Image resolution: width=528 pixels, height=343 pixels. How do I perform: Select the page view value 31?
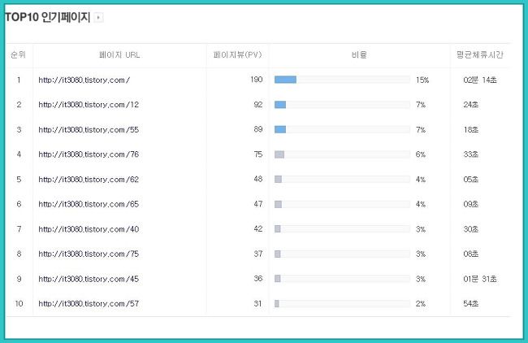click(258, 303)
